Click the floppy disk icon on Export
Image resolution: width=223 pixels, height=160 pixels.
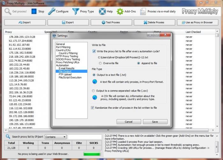click(64, 22)
